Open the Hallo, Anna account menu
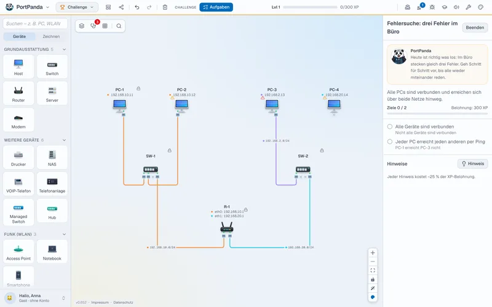Viewport: 492px width, 307px height. [36, 298]
